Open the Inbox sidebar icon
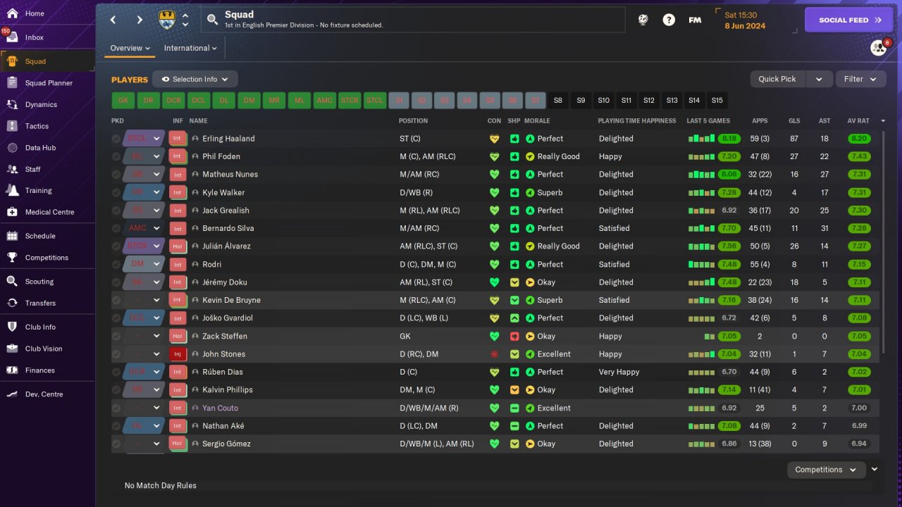Image resolution: width=902 pixels, height=507 pixels. tap(12, 37)
